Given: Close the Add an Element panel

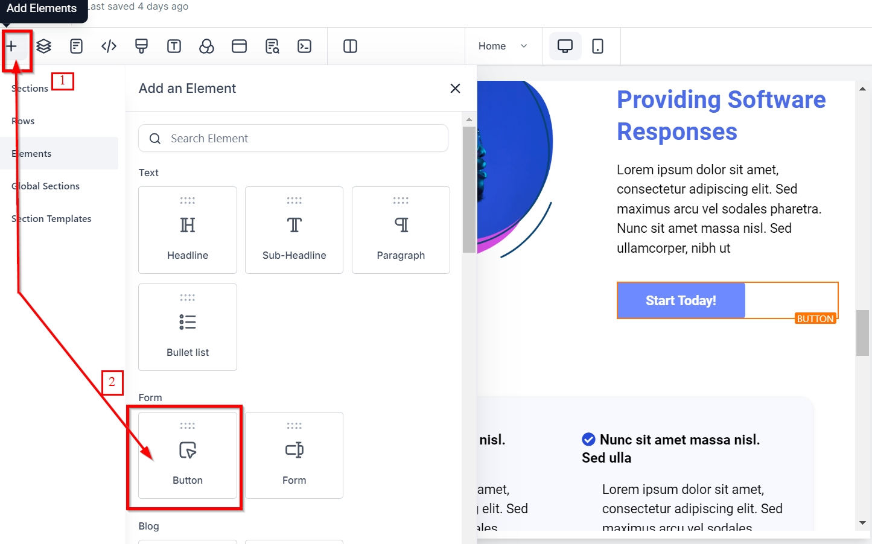Looking at the screenshot, I should [455, 89].
